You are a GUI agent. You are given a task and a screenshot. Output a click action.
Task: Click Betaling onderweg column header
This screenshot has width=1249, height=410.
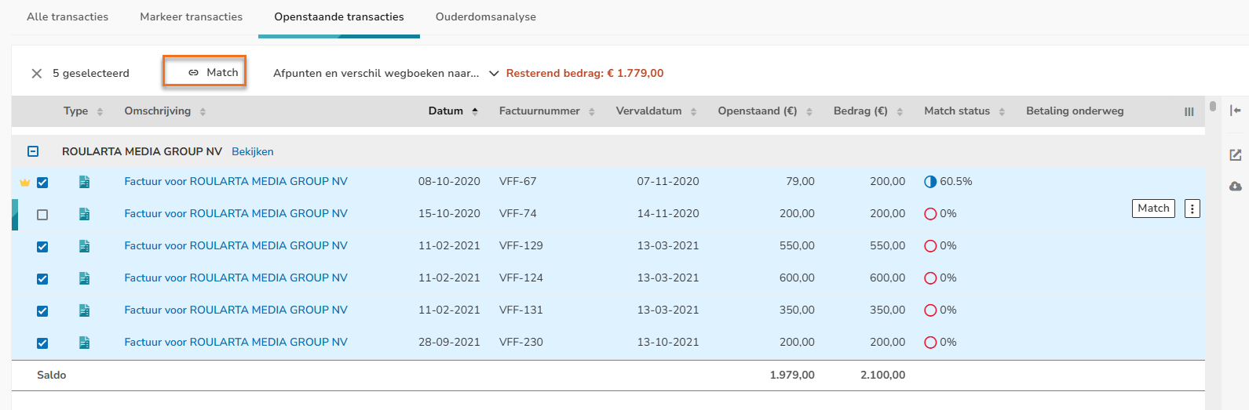tap(1075, 111)
